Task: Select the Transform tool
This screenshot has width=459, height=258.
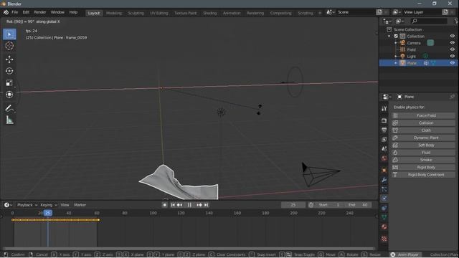Action: coord(9,95)
